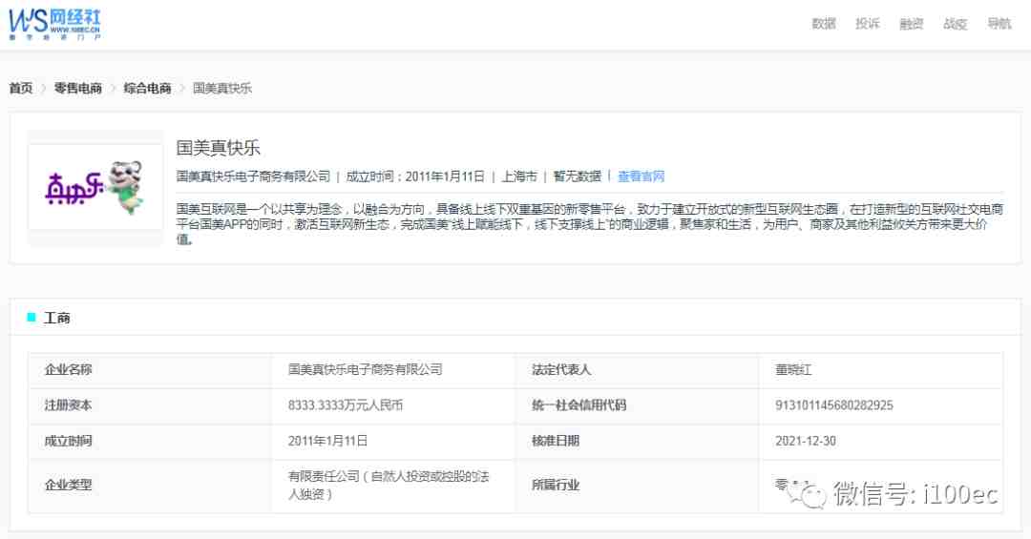This screenshot has height=539, width=1031.
Task: Select 暂无数据 text in header line
Action: tap(578, 176)
